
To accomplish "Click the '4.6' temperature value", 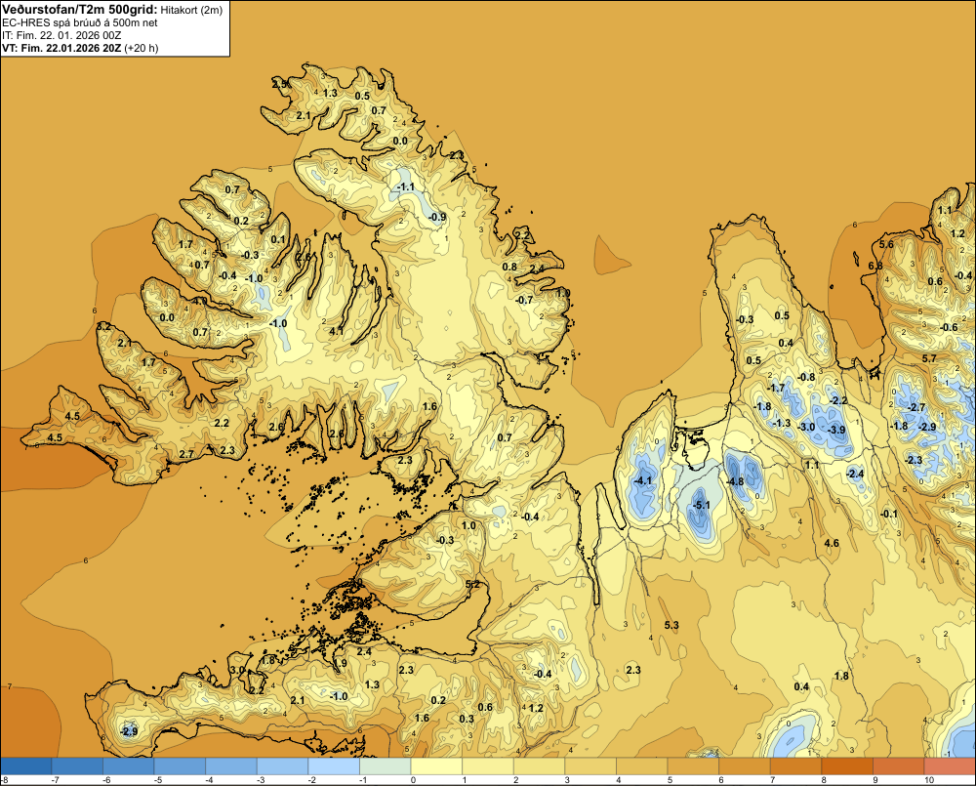I will [832, 543].
